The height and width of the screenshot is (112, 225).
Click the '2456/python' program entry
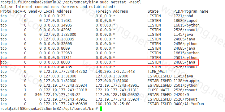pyautogui.click(x=185, y=44)
